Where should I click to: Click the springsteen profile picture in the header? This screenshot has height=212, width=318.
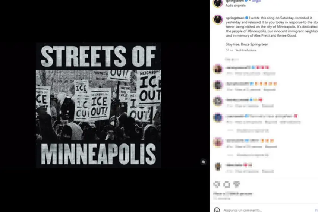[218, 3]
